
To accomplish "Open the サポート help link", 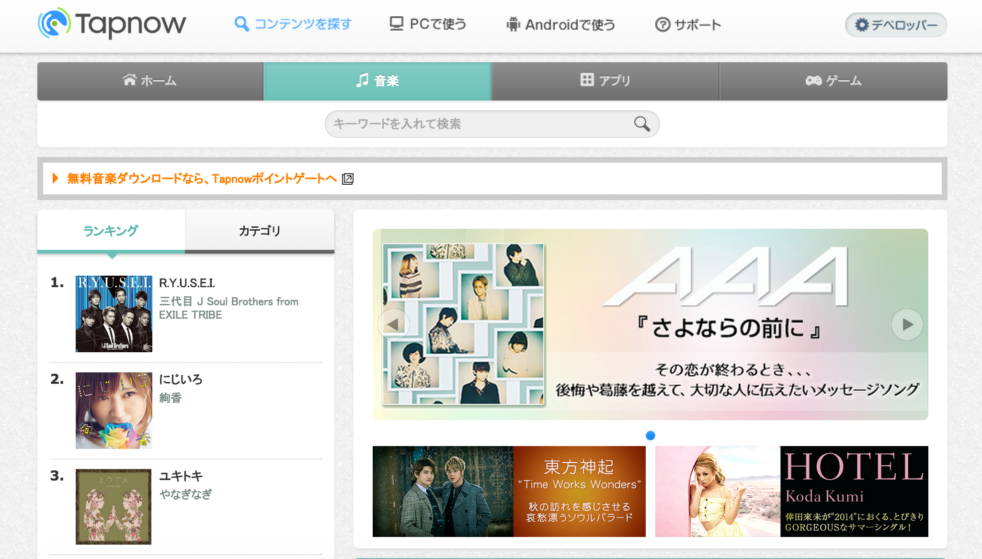I will pos(688,24).
